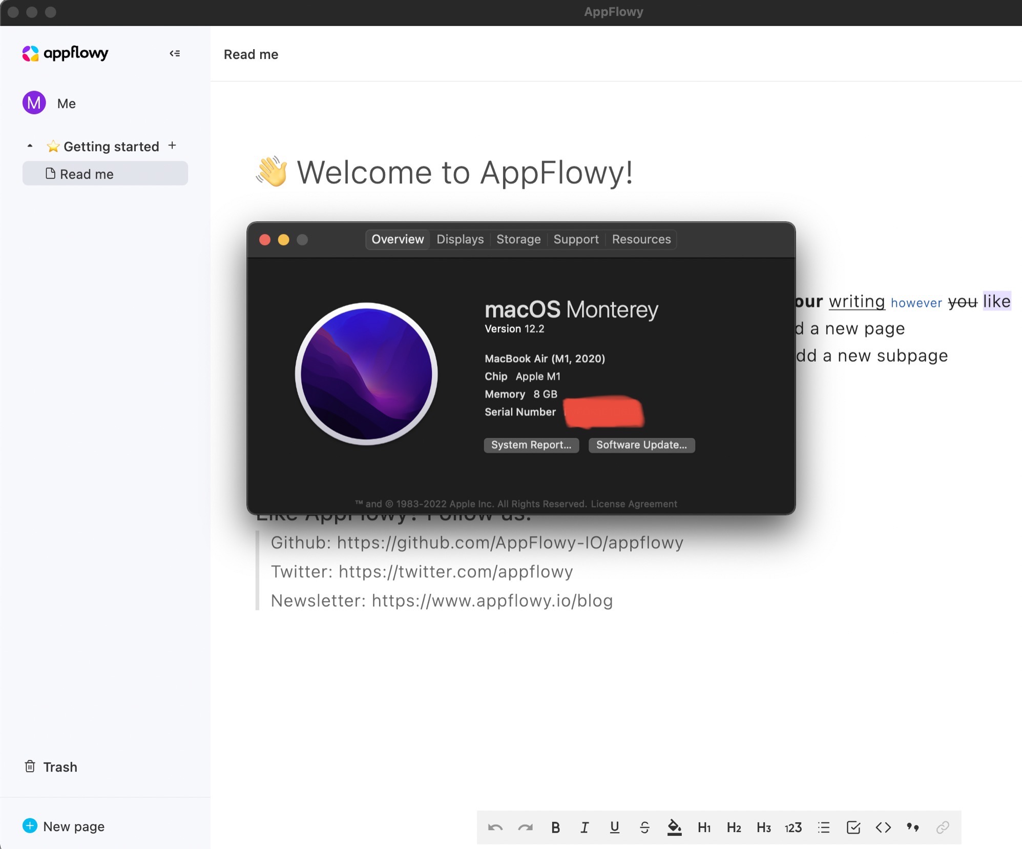Image resolution: width=1022 pixels, height=849 pixels.
Task: Undo the last edit in the editor toolbar
Action: click(x=496, y=827)
